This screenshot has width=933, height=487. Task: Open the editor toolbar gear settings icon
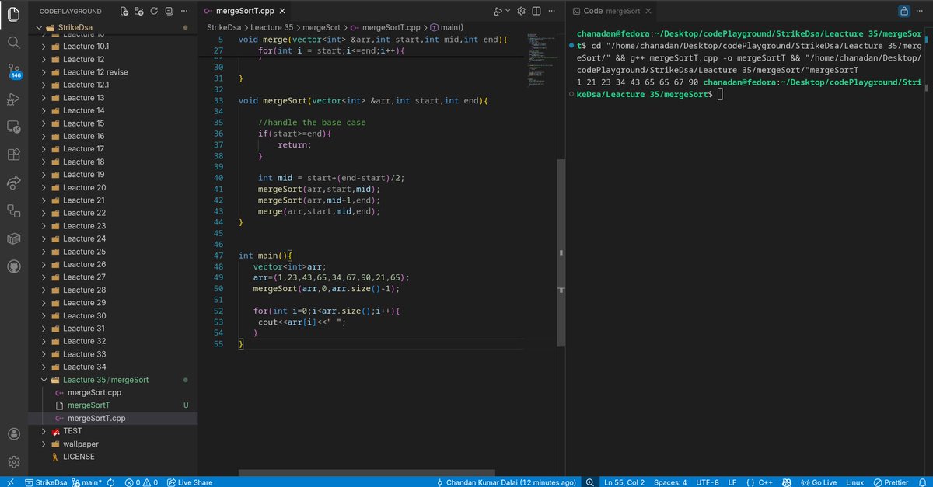tap(522, 12)
